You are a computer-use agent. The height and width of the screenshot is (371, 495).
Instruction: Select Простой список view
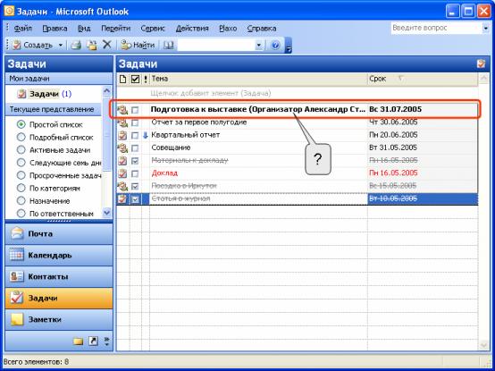21,124
